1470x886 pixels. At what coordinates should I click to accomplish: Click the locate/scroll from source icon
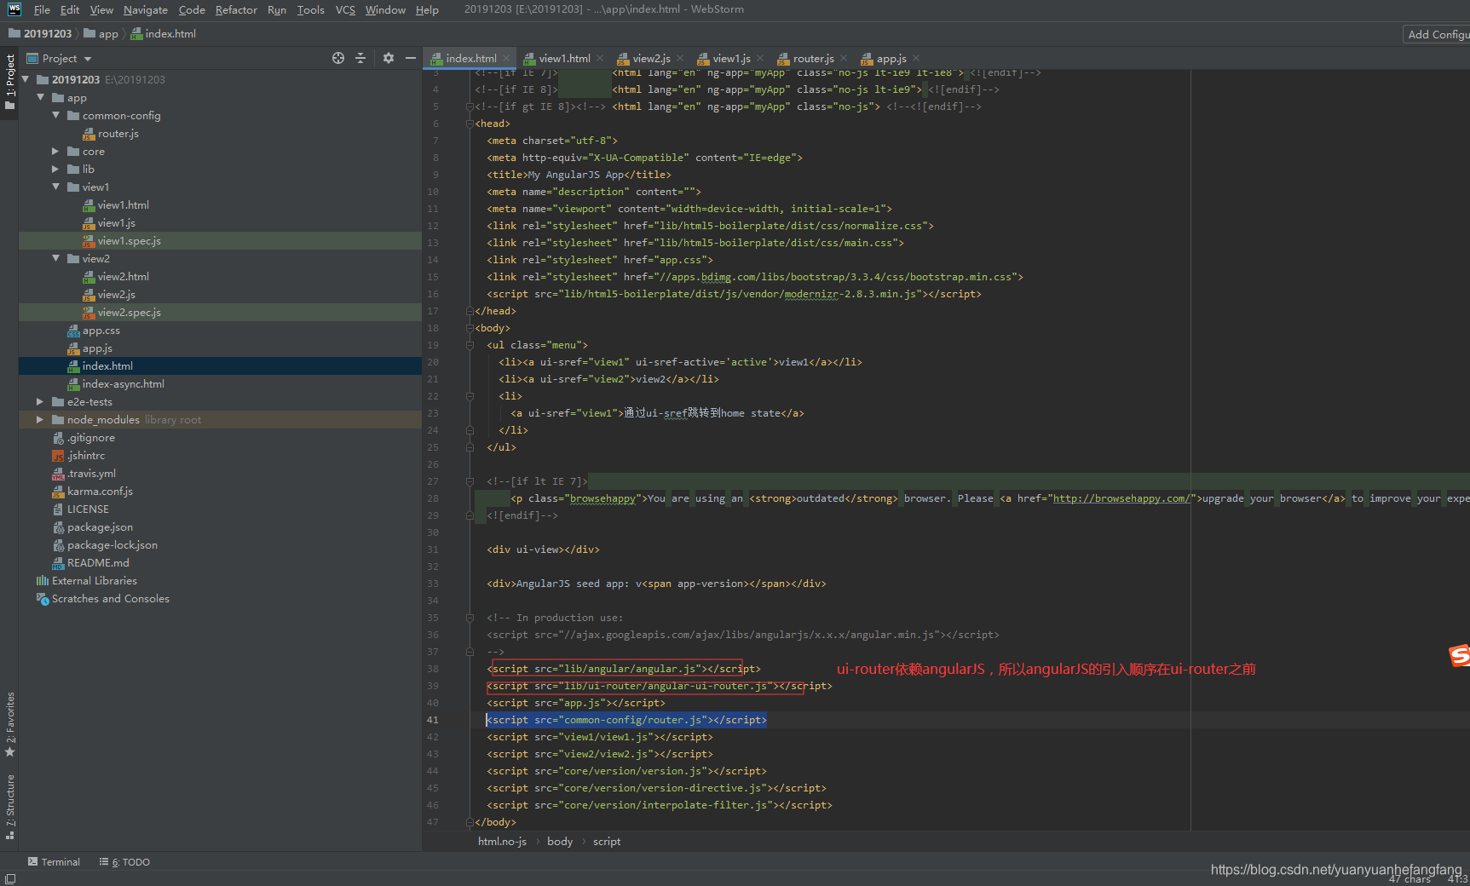(x=338, y=58)
